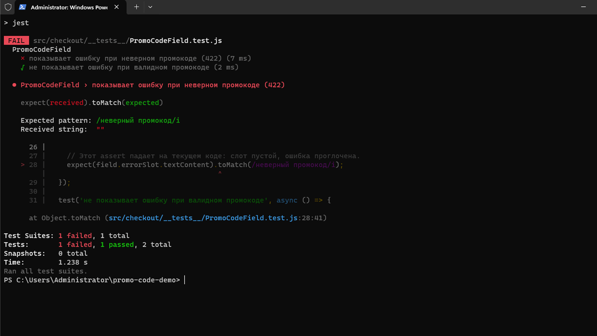
Task: Open a new tab with the plus button
Action: point(136,7)
